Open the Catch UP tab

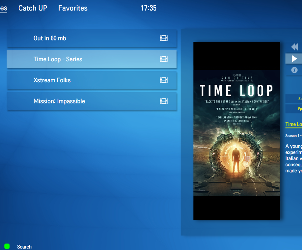point(33,8)
